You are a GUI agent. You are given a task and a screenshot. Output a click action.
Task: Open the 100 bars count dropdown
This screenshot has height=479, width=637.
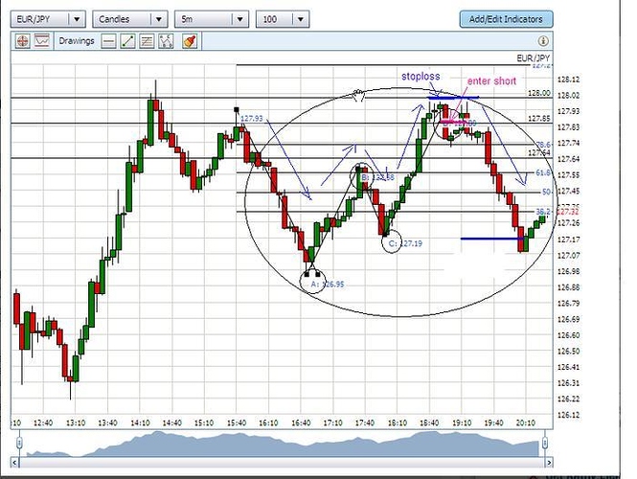click(x=283, y=19)
